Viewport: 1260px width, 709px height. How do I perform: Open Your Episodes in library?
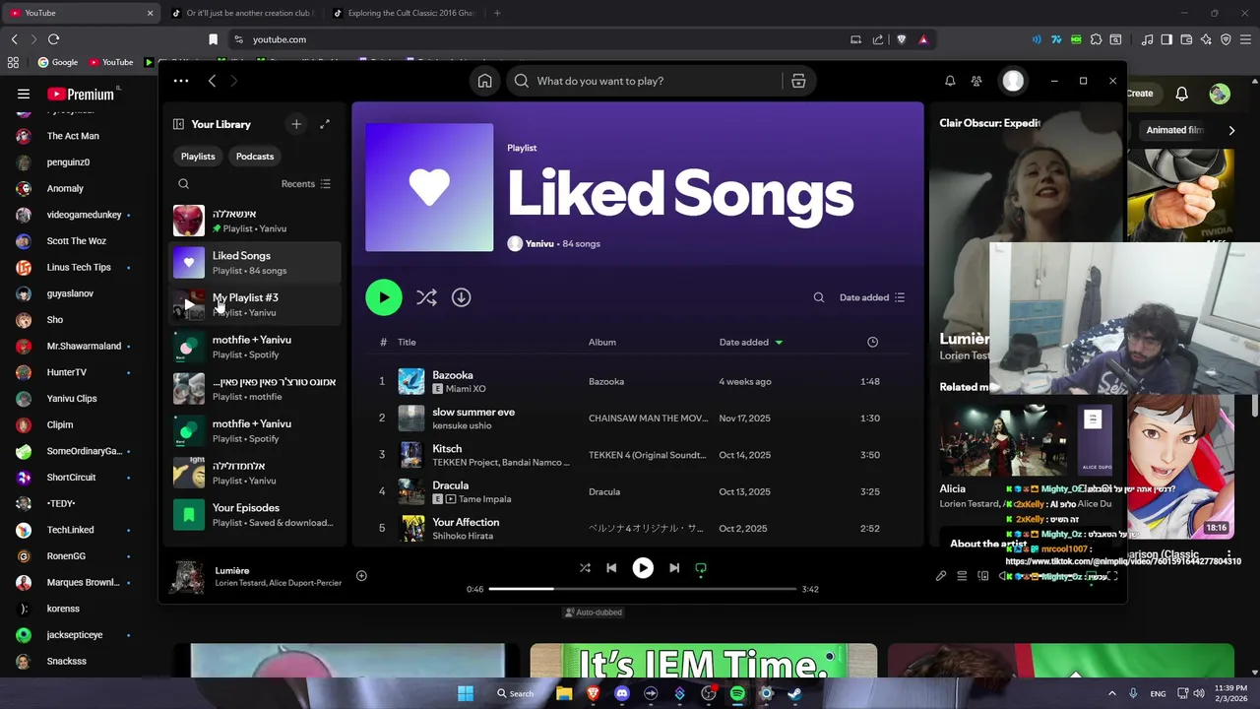click(x=255, y=515)
